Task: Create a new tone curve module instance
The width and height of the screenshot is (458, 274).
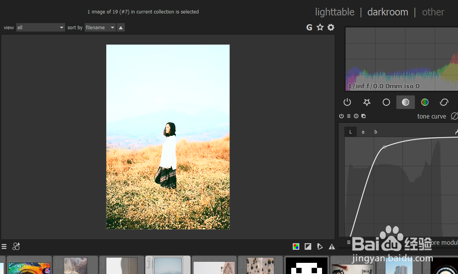Action: (x=364, y=116)
